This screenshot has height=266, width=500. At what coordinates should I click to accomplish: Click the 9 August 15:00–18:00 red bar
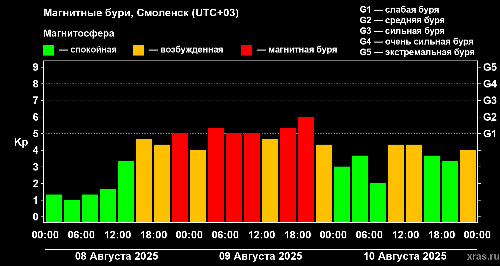(288, 175)
